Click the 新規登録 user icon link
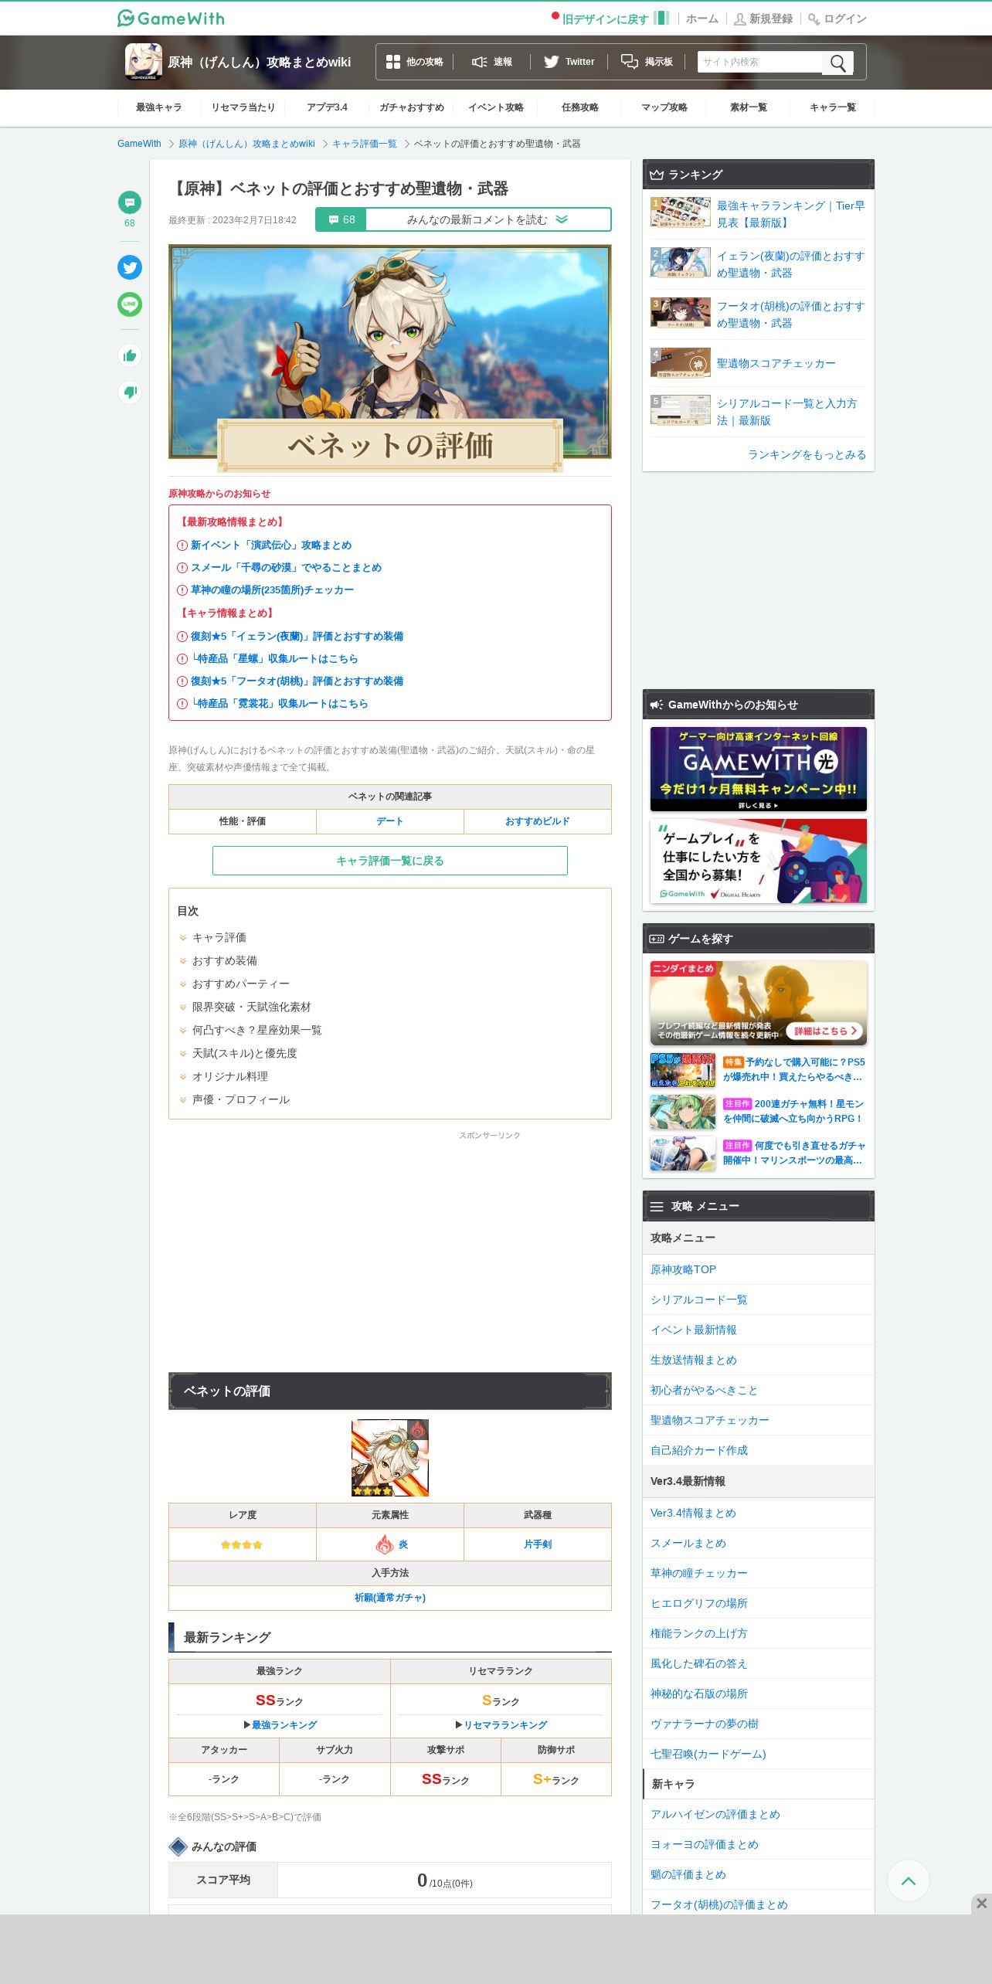Image resolution: width=992 pixels, height=1984 pixels. click(763, 19)
